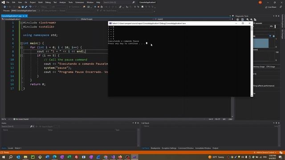285x160 pixels.
Task: Close the Autos panel
Action: [x=138, y=123]
